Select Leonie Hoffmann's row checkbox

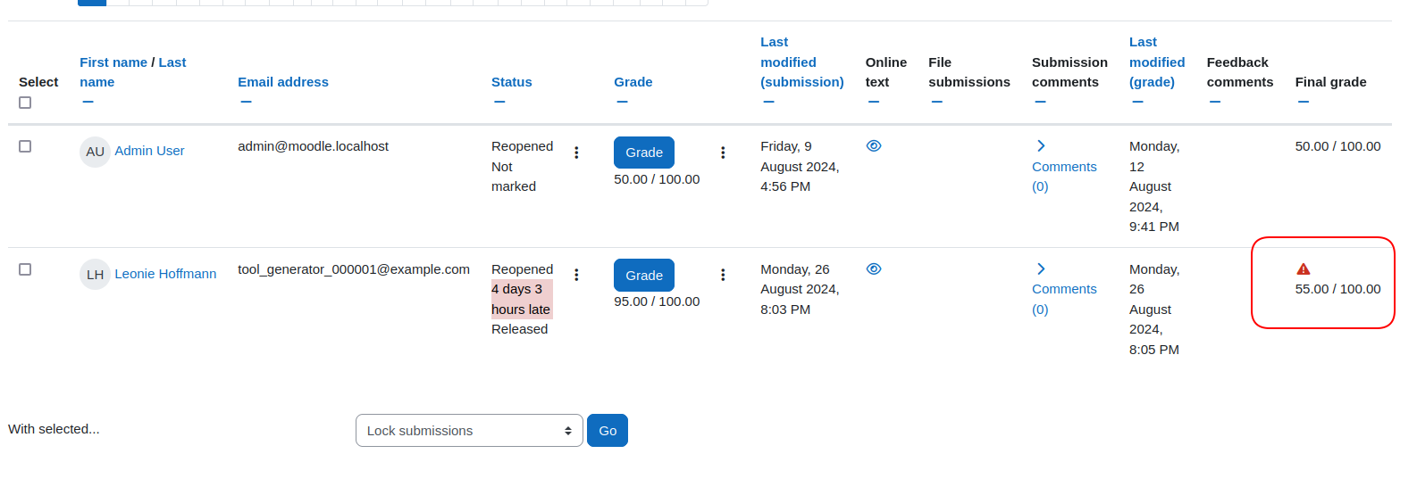pyautogui.click(x=25, y=269)
